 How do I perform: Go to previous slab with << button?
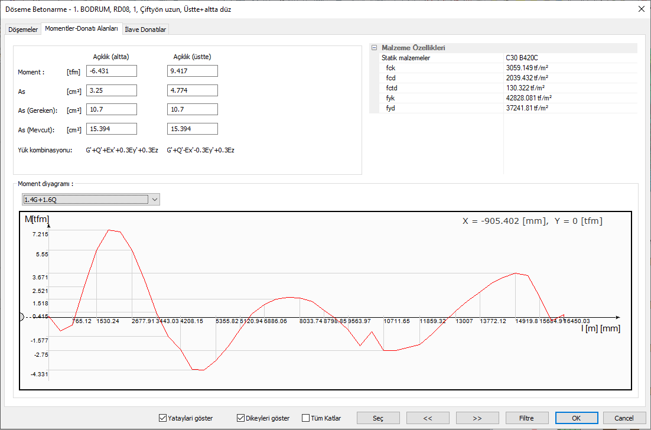(x=428, y=418)
